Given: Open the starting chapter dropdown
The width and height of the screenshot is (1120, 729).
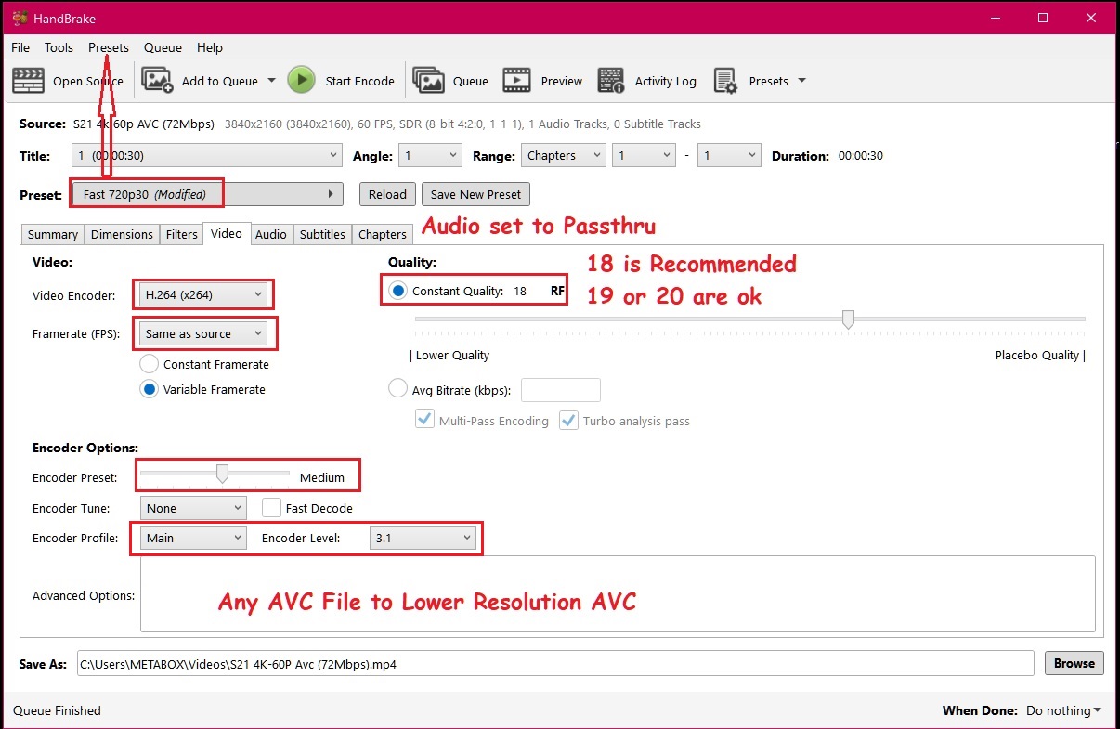Looking at the screenshot, I should tap(643, 156).
